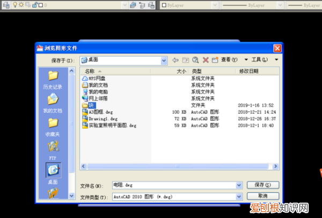Click the folder icon below 桌面 in sidebar
322x218 pixels.
click(x=53, y=193)
